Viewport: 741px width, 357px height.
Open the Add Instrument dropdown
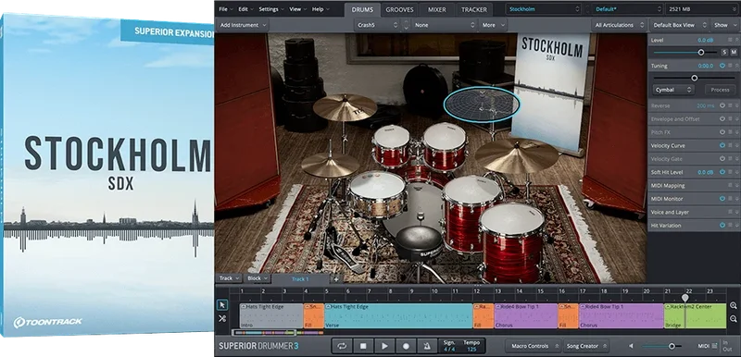243,25
